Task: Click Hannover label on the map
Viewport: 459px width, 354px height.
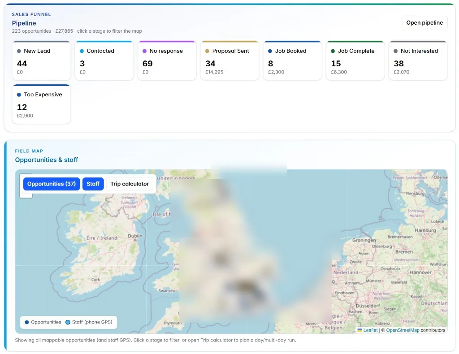Action: click(420, 272)
